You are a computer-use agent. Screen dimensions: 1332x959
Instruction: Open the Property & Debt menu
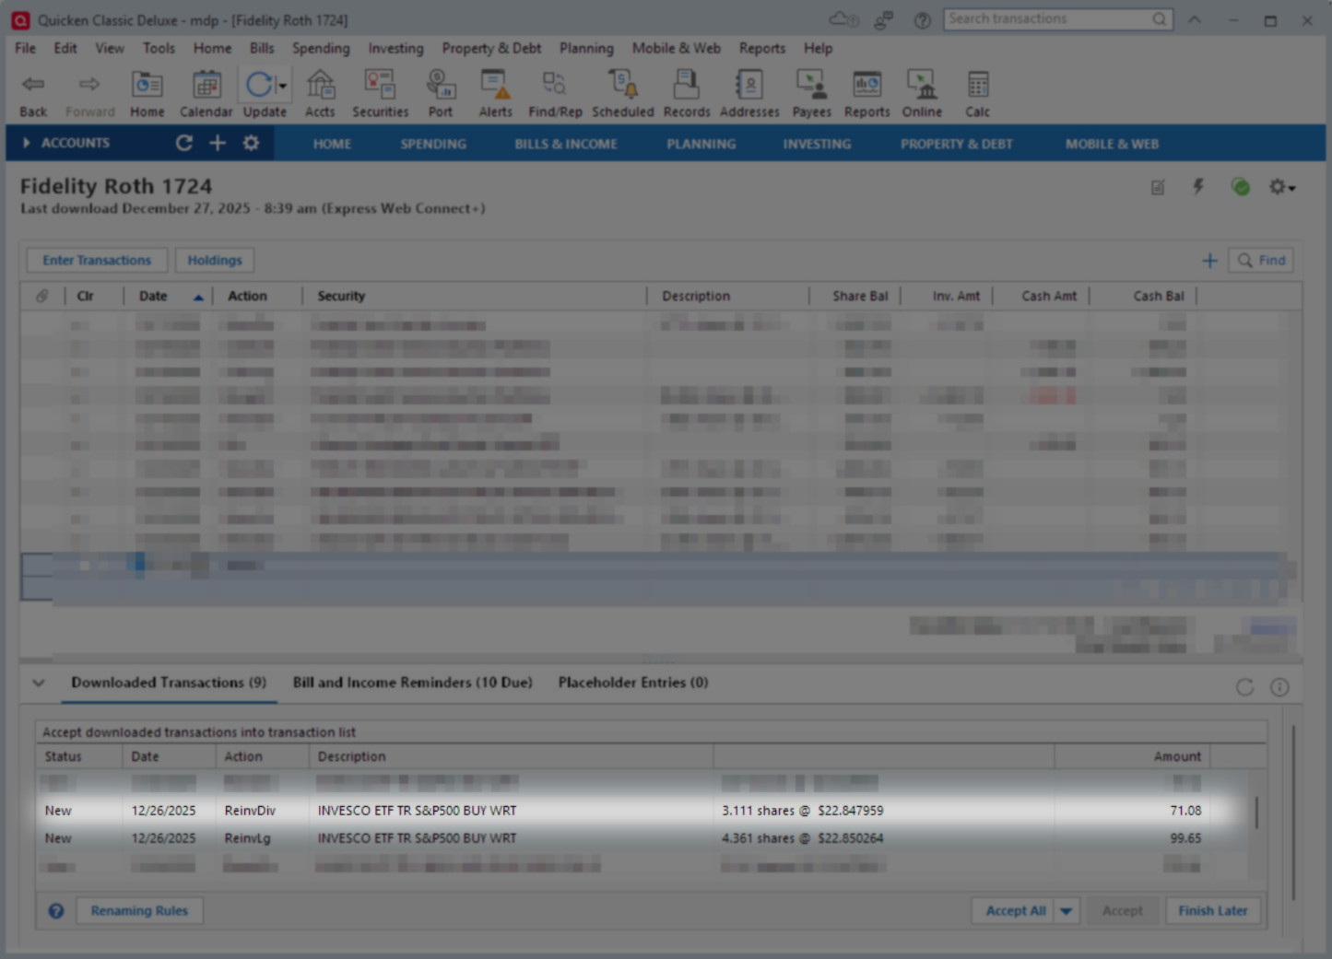point(491,48)
